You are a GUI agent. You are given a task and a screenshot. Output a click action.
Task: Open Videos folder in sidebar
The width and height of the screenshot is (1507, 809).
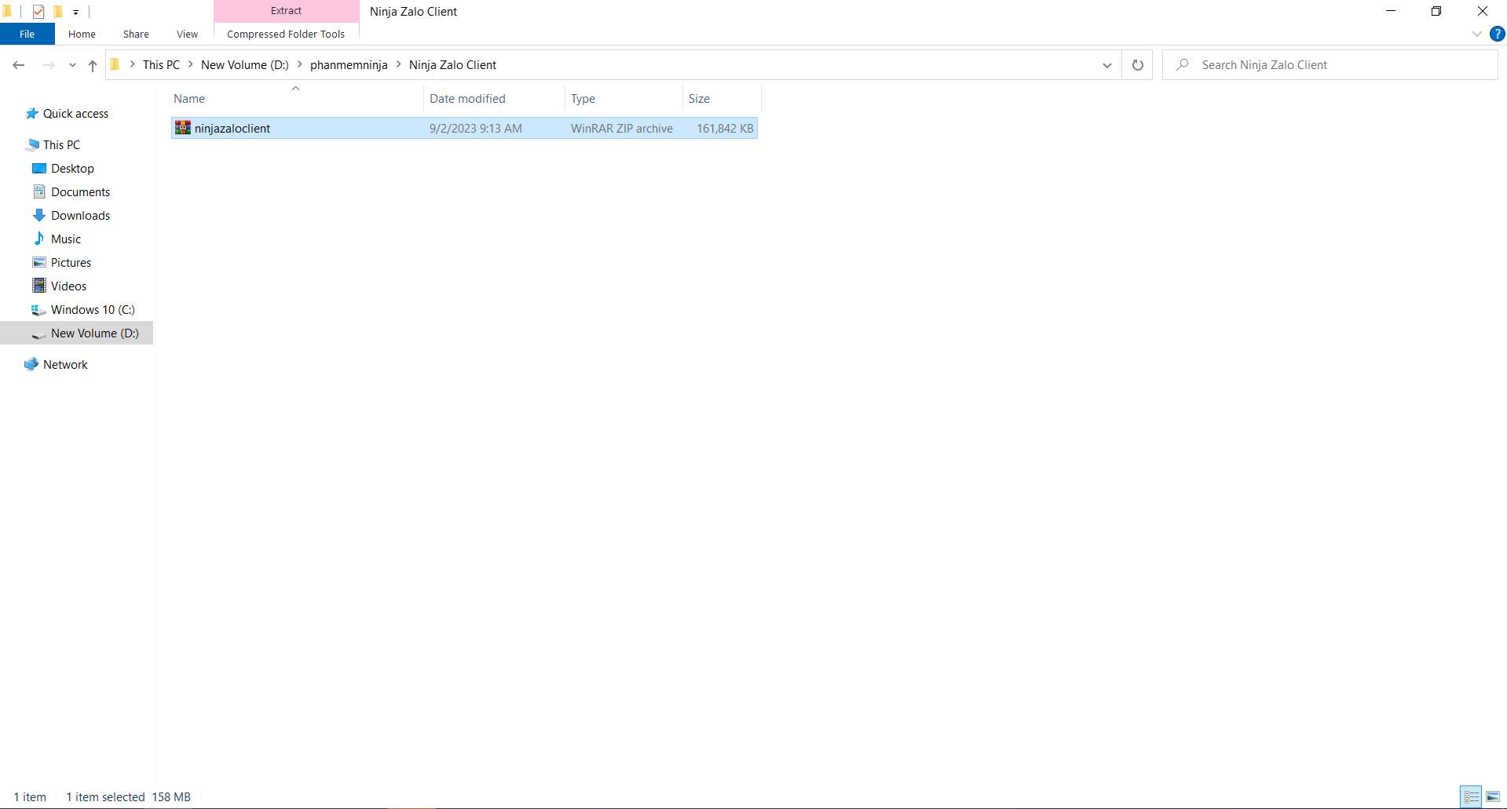68,286
